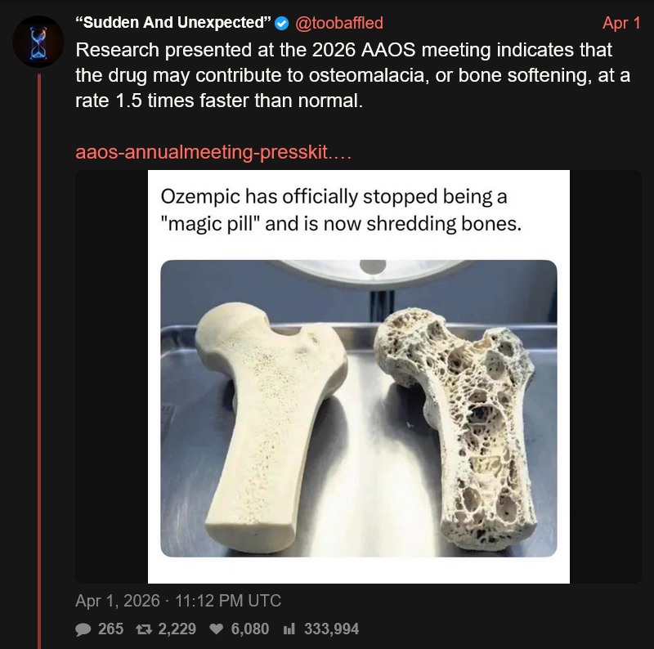
Task: Click the 333,994 views count
Action: click(x=331, y=629)
